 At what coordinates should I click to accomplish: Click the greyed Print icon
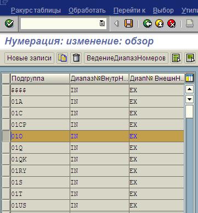(190, 24)
